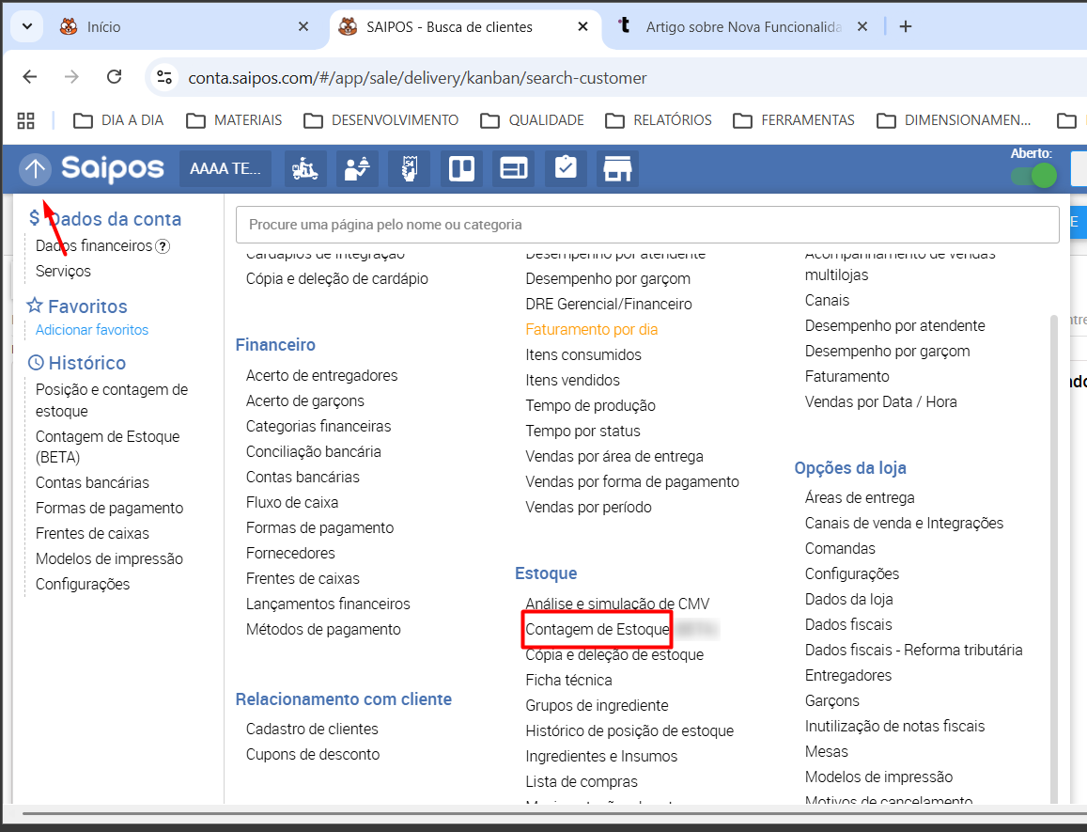Click the page search field Procure uma página
The image size is (1087, 832).
[646, 225]
